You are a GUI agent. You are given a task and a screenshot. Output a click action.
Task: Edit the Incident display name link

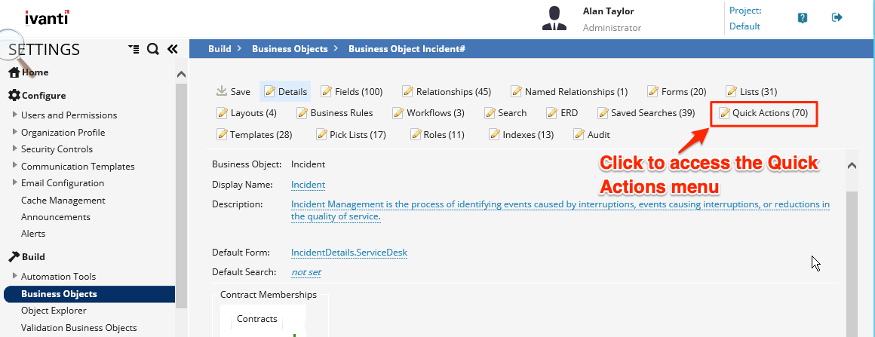[x=308, y=185]
